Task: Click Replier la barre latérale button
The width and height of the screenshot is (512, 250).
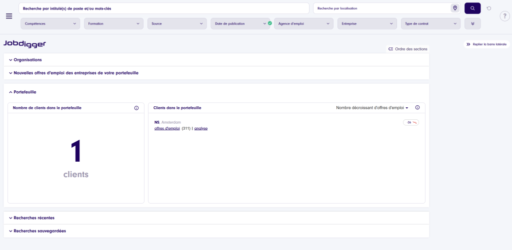Action: tap(486, 44)
